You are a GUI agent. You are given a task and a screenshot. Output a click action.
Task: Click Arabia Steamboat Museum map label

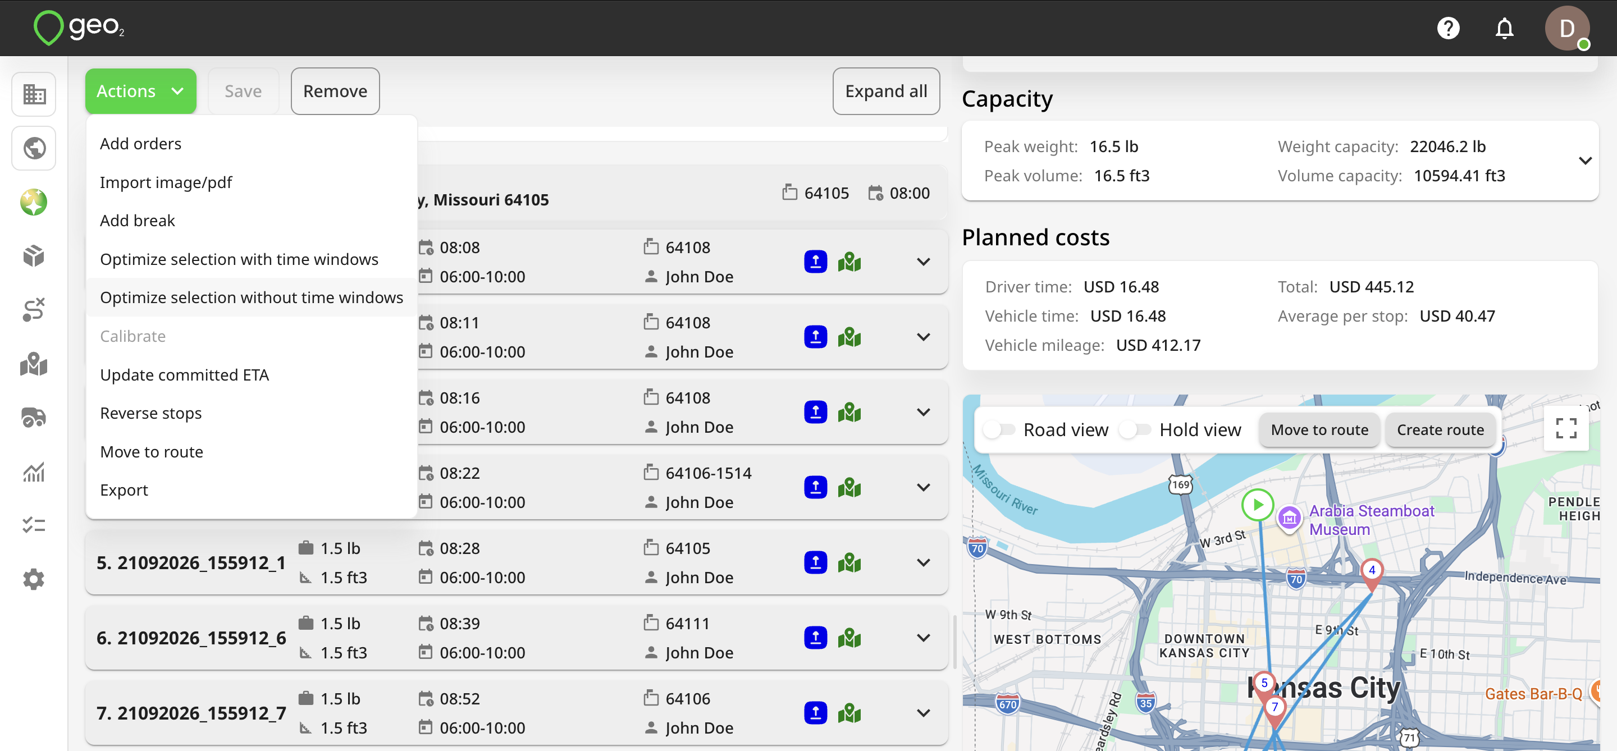click(x=1371, y=520)
